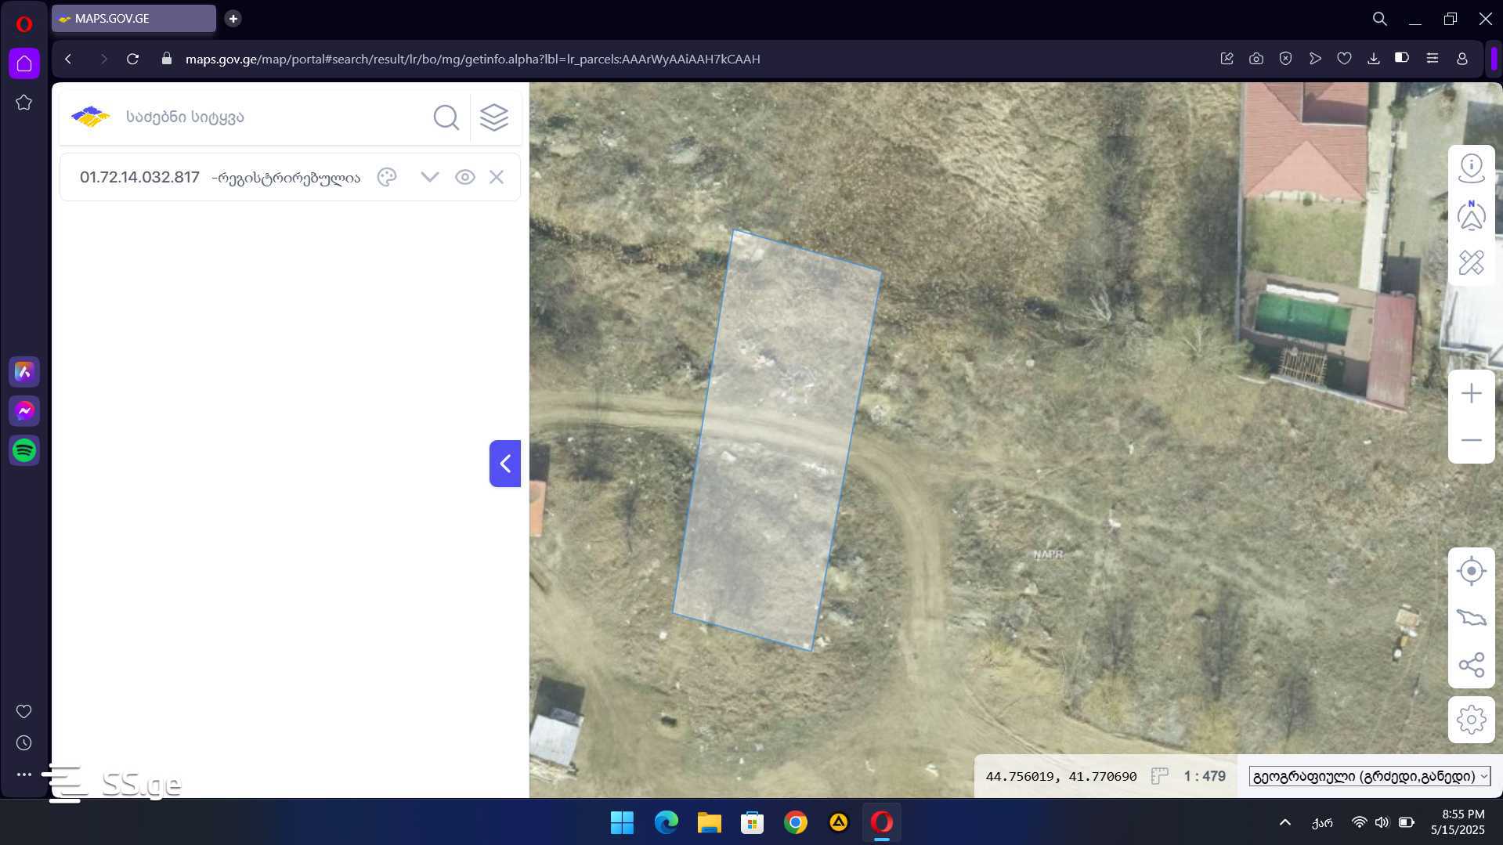Viewport: 1503px width, 845px height.
Task: Toggle visibility of parcel 01.72.14.032.817
Action: point(464,177)
